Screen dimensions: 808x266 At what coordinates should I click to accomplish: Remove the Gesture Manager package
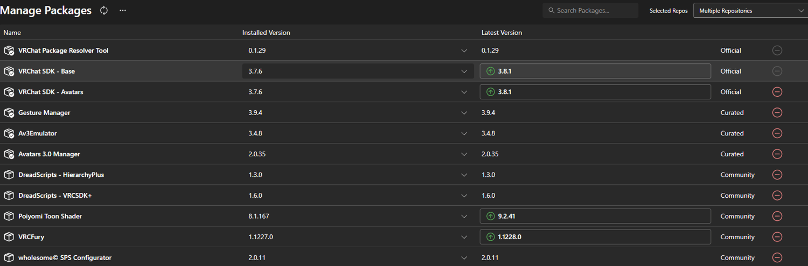point(777,113)
